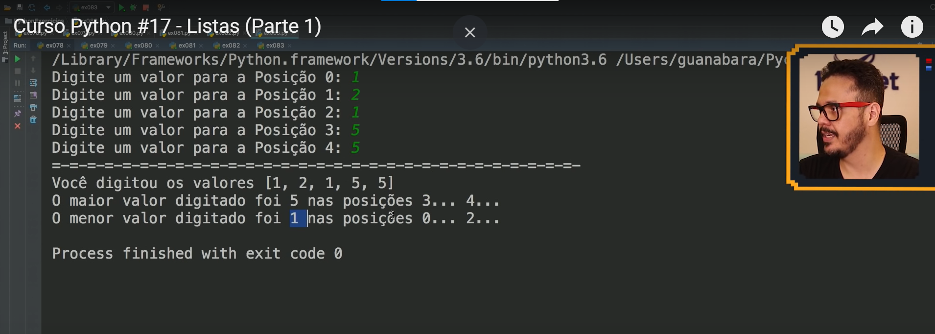
Task: Click the Scroll to End console icon
Action: (x=33, y=95)
